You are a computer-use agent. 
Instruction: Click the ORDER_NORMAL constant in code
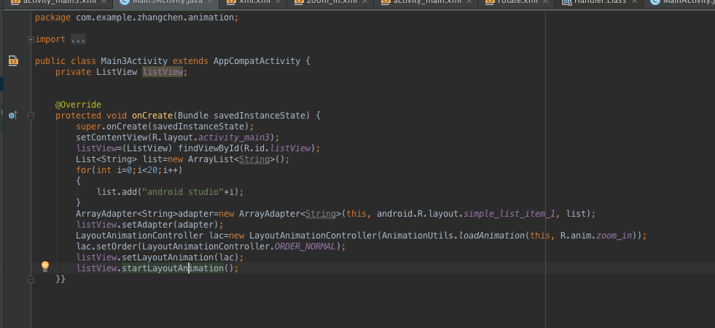click(306, 247)
